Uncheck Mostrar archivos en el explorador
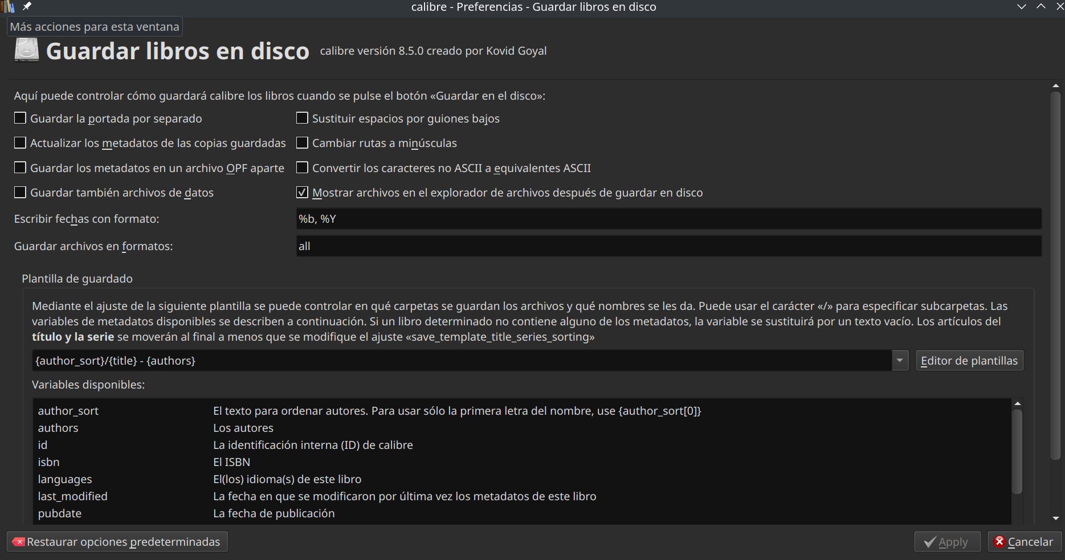Image resolution: width=1065 pixels, height=560 pixels. pos(303,193)
